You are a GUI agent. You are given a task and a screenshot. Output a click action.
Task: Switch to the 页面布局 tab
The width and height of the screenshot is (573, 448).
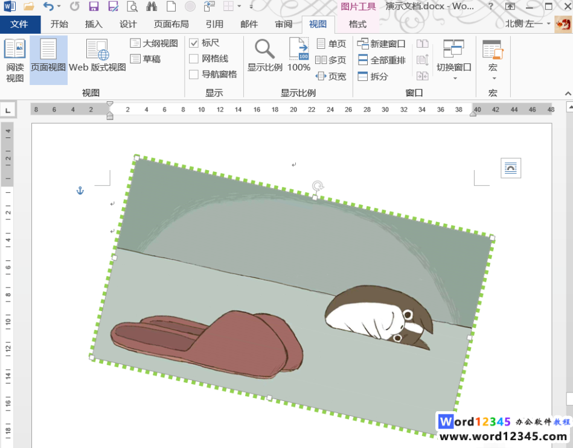coord(171,24)
